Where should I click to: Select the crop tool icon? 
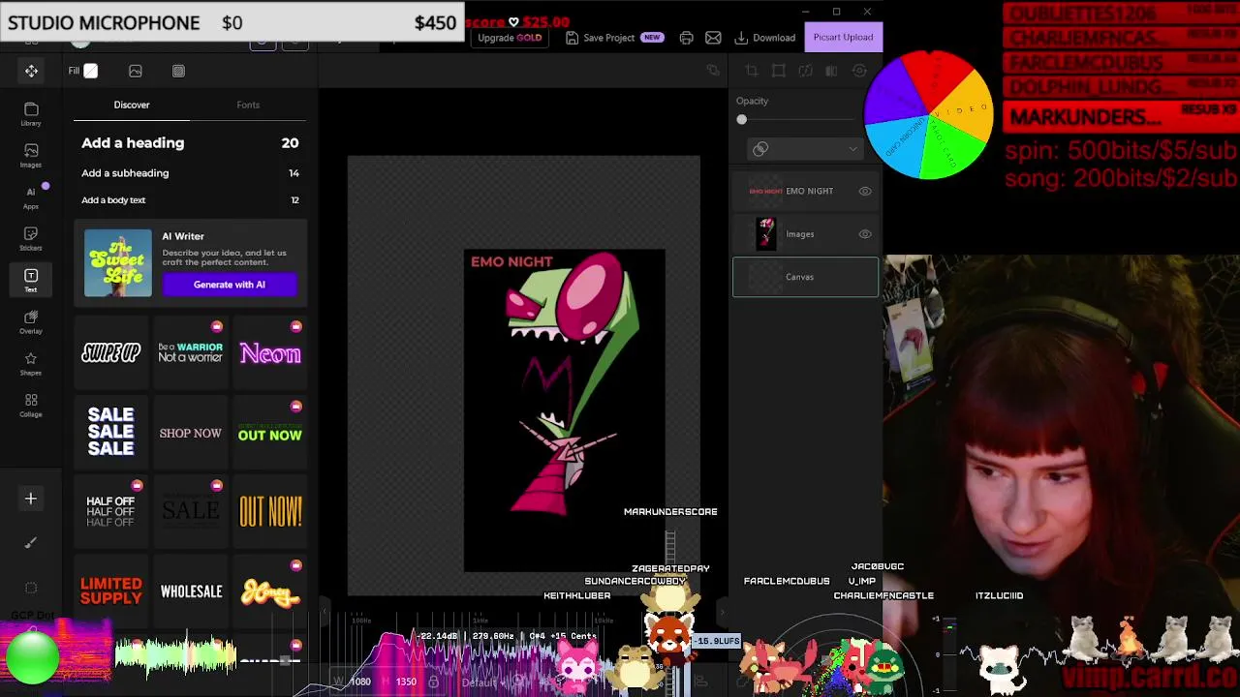tap(752, 71)
